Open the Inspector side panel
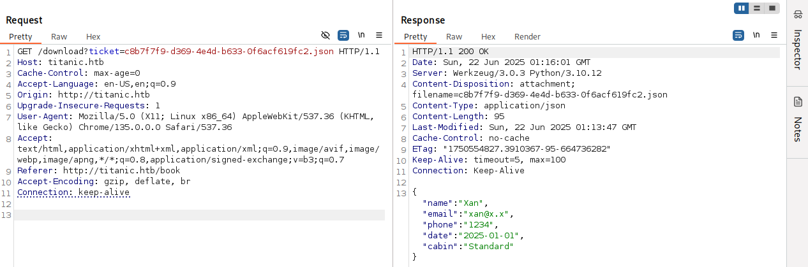 (x=798, y=43)
